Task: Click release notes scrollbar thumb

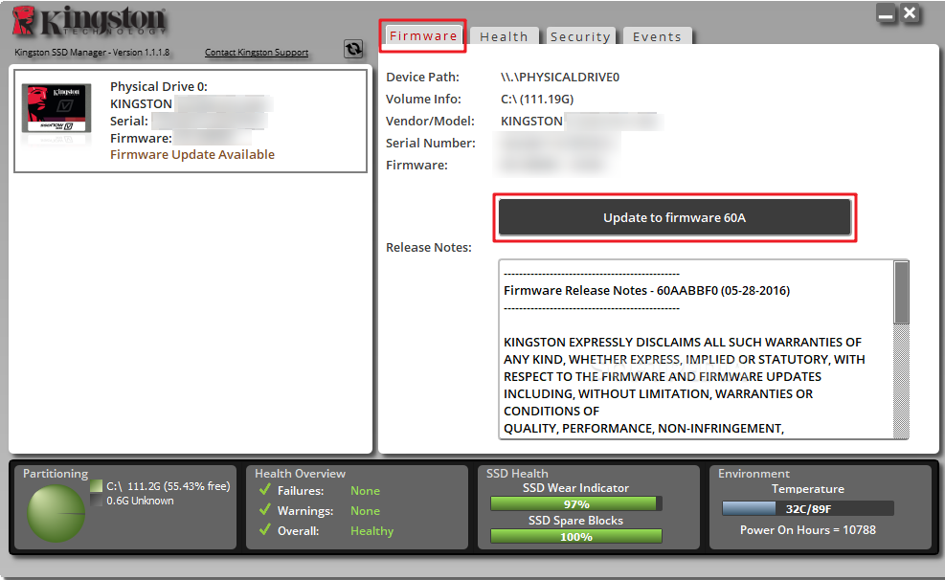Action: coord(901,293)
